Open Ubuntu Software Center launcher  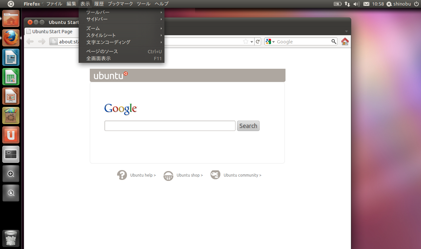11,115
